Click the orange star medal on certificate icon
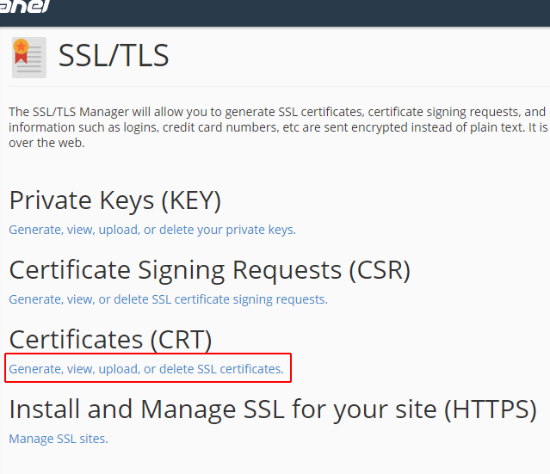550x474 pixels. [21, 46]
